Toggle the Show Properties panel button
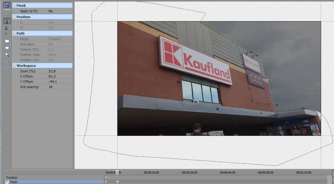Image resolution: width=334 pixels, height=184 pixels. point(7,5)
